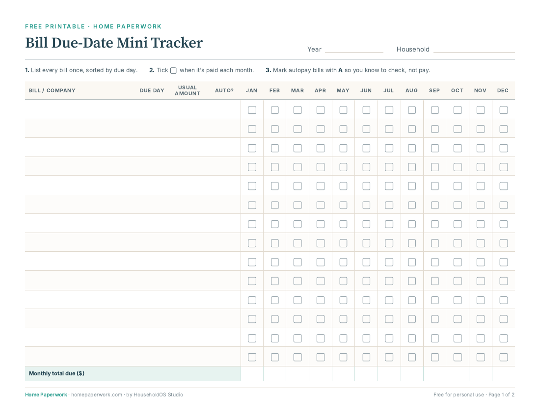Viewport: 540px width, 417px height.
Task: Click the "Bill Due-Date Mini Tracker" title
Action: pyautogui.click(x=114, y=43)
